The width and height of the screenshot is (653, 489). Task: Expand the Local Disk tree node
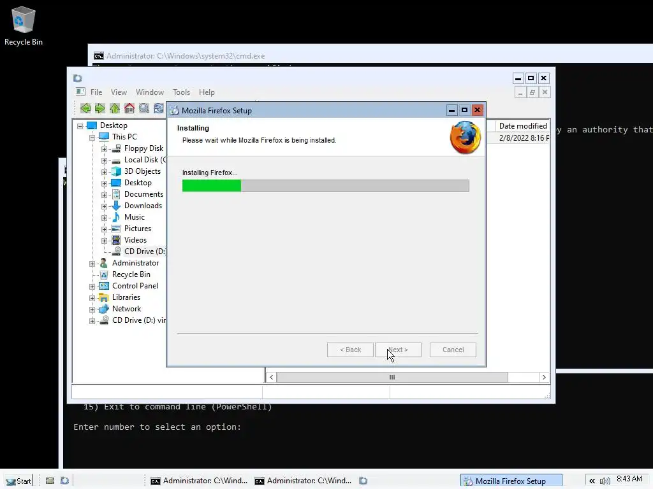tap(104, 160)
